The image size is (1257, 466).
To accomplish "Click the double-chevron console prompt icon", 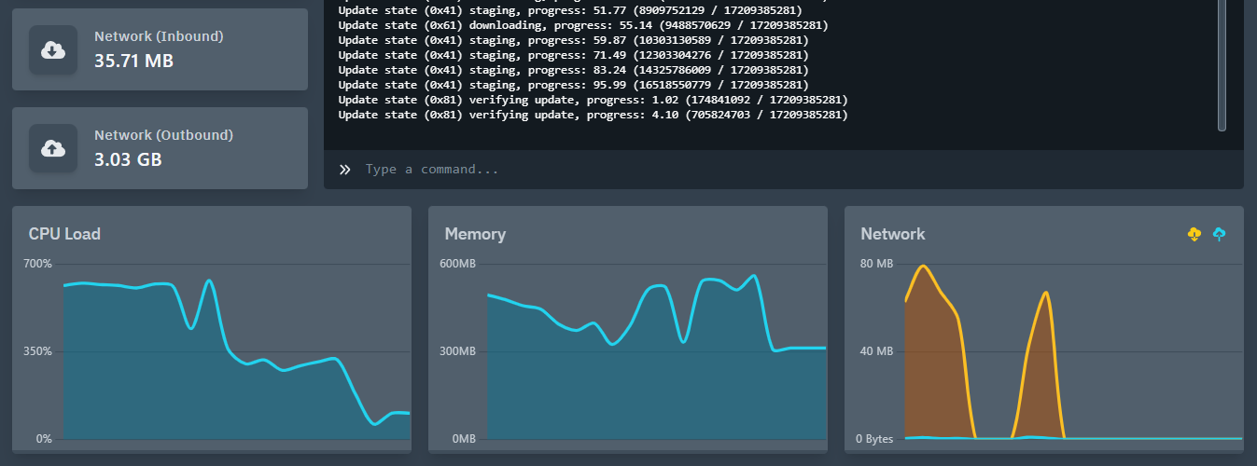I will pyautogui.click(x=344, y=170).
